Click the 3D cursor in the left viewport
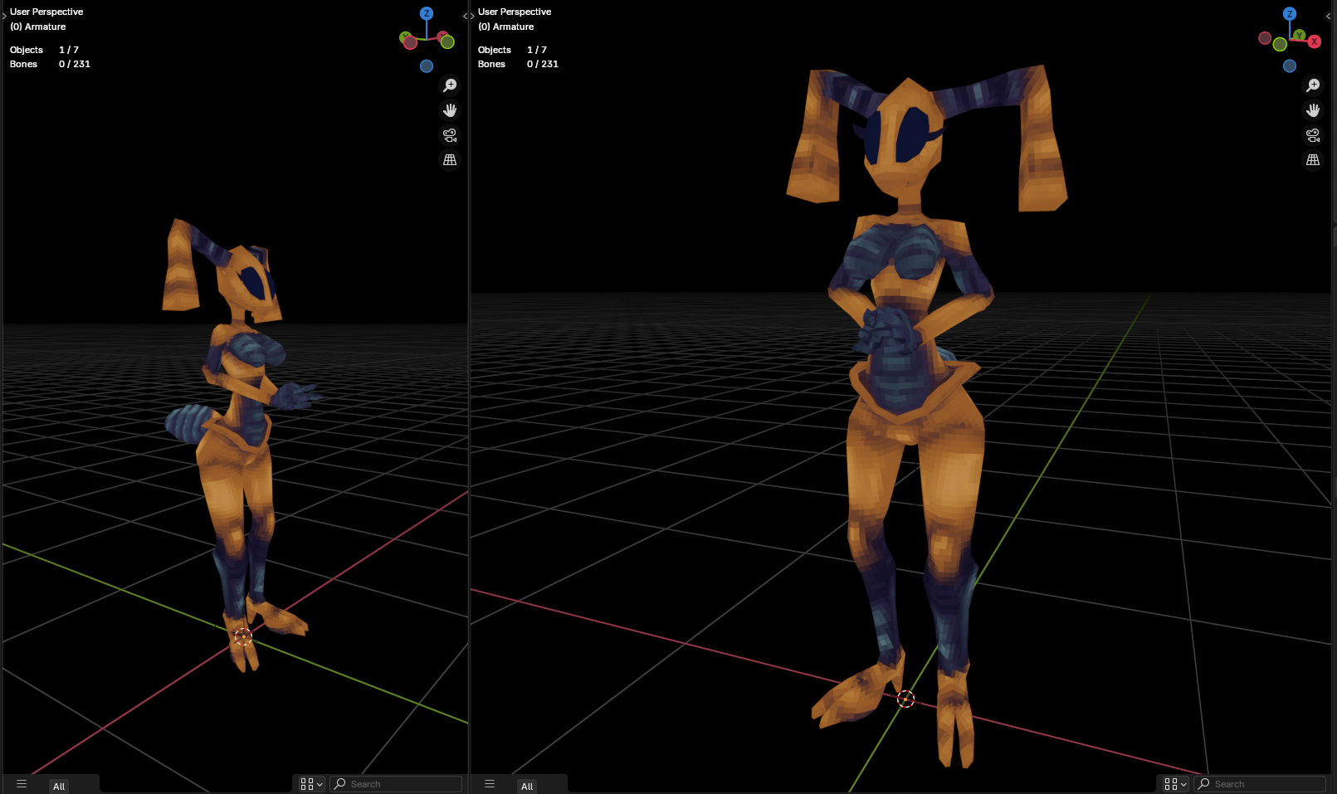The image size is (1337, 794). point(243,637)
